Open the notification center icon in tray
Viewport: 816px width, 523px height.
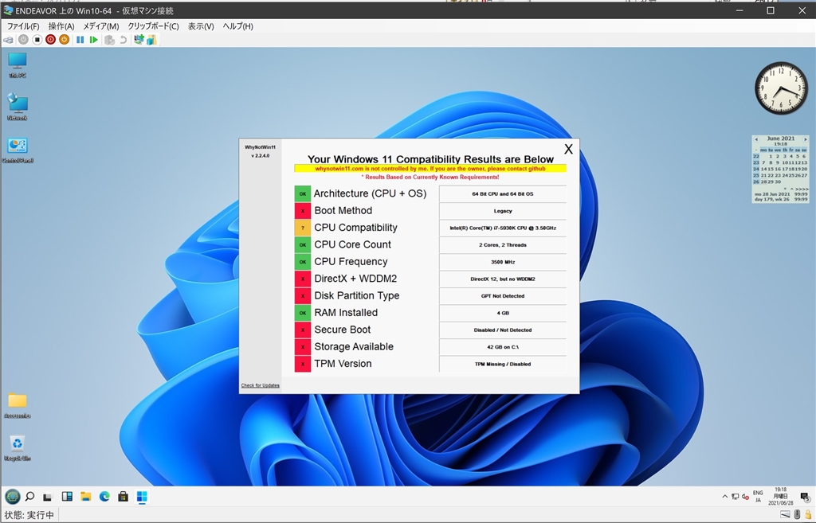pos(805,497)
